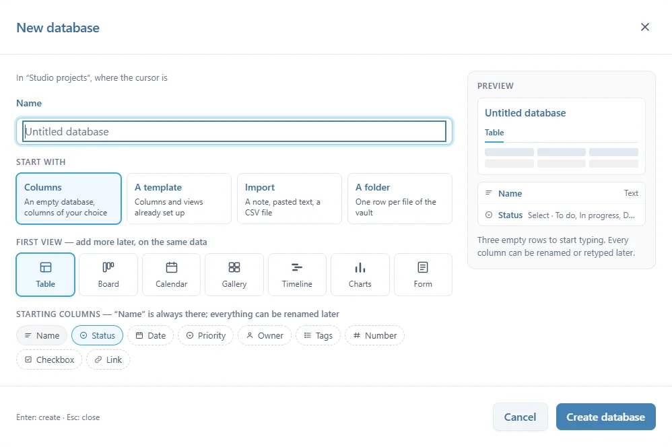Viewport: 672px width, 447px height.
Task: Choose the A template start option
Action: coord(179,199)
